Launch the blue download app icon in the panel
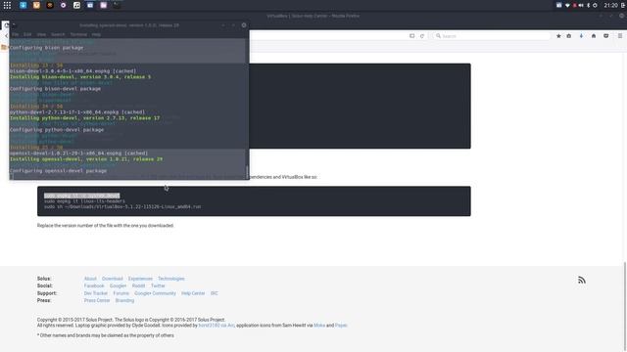 point(23,5)
